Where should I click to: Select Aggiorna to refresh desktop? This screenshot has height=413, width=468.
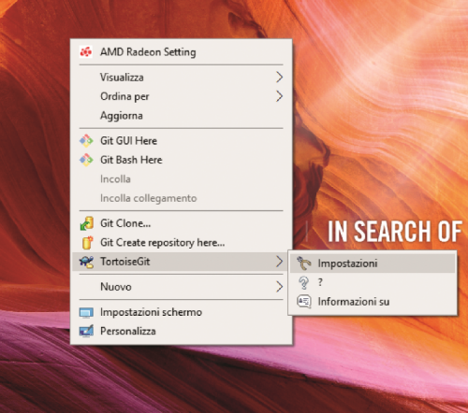[x=182, y=116]
